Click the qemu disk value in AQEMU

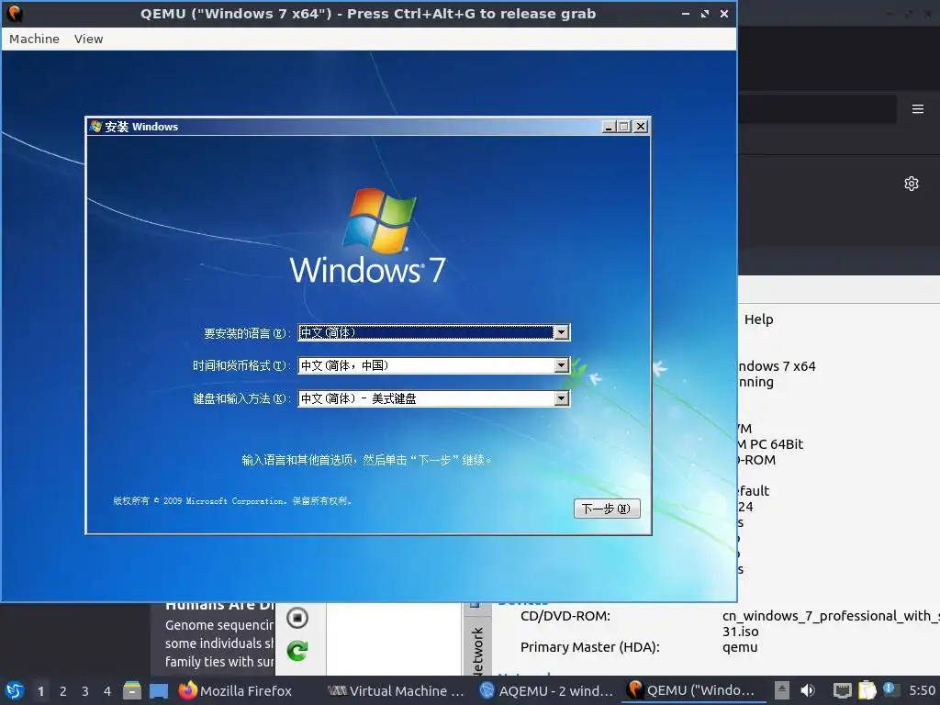(x=740, y=647)
